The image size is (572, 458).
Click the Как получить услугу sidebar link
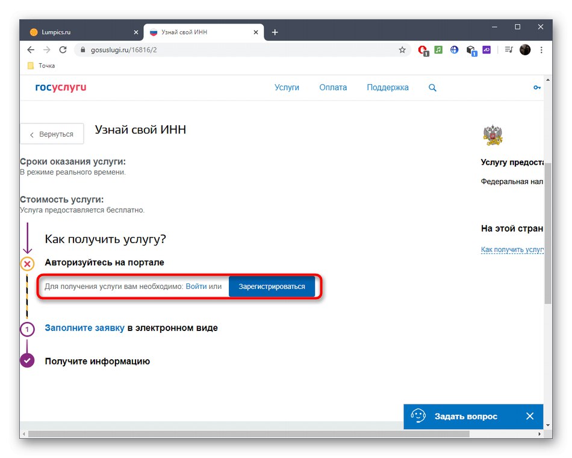[x=512, y=250]
